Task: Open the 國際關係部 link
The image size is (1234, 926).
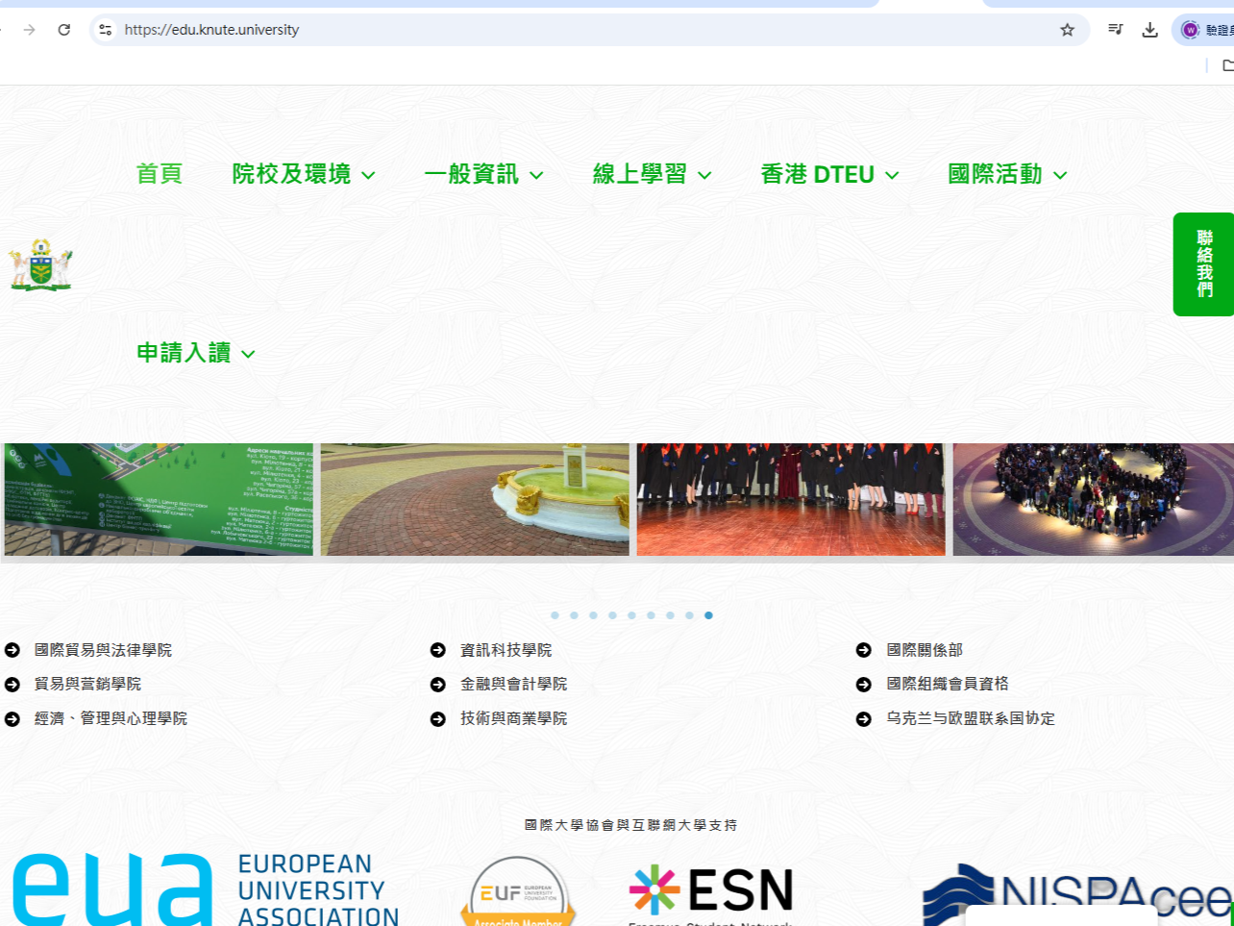Action: pyautogui.click(x=924, y=650)
